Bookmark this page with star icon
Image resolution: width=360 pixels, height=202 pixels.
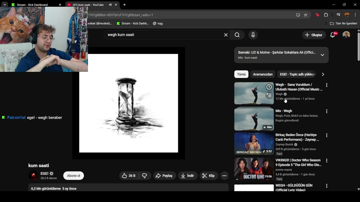(x=306, y=15)
